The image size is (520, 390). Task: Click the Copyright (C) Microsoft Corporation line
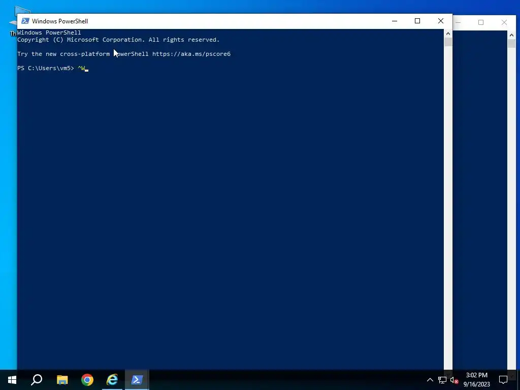tap(118, 40)
